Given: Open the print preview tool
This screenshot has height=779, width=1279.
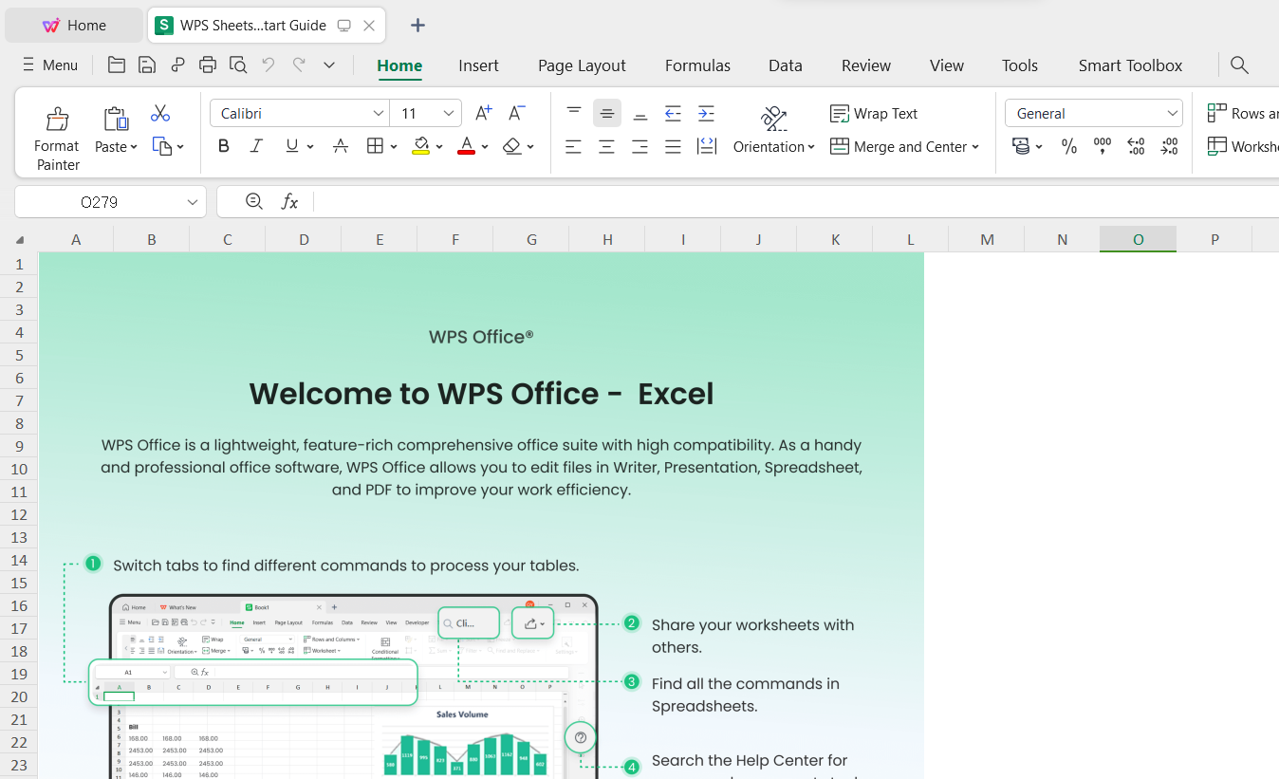Looking at the screenshot, I should point(237,65).
